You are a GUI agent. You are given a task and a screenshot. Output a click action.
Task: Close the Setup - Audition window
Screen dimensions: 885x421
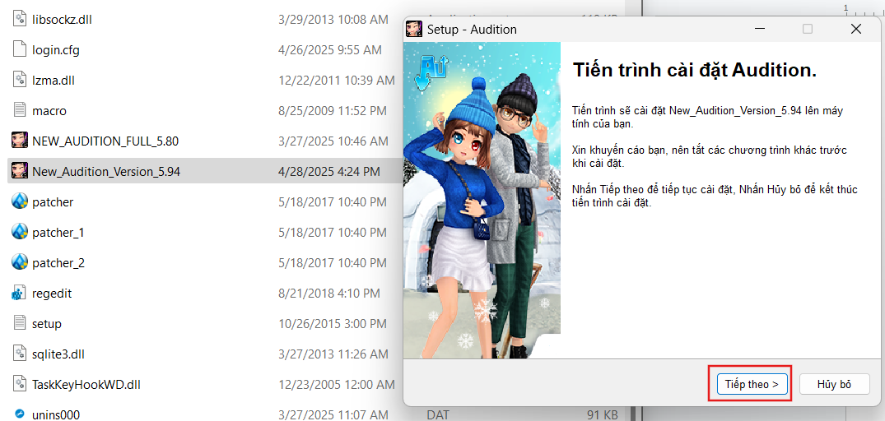pos(856,29)
